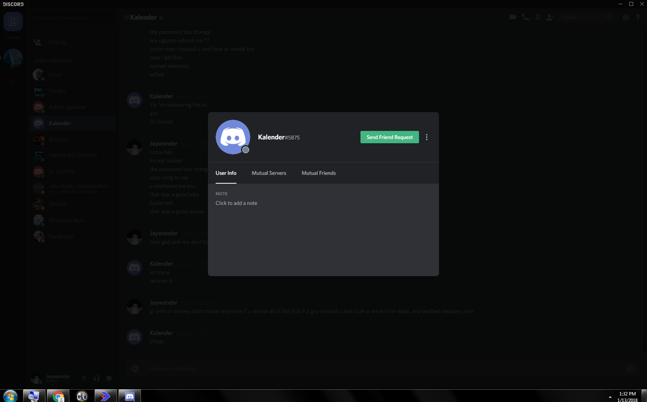Viewport: 647px width, 402px height.
Task: Switch to the Mutual Friends tab
Action: pyautogui.click(x=318, y=173)
